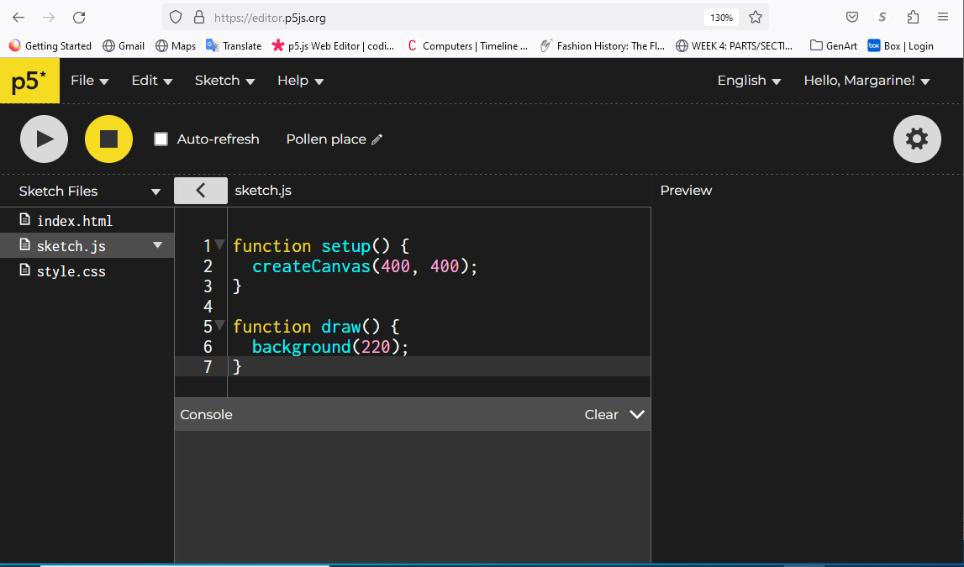Open the browser extensions puzzle icon

pos(913,17)
